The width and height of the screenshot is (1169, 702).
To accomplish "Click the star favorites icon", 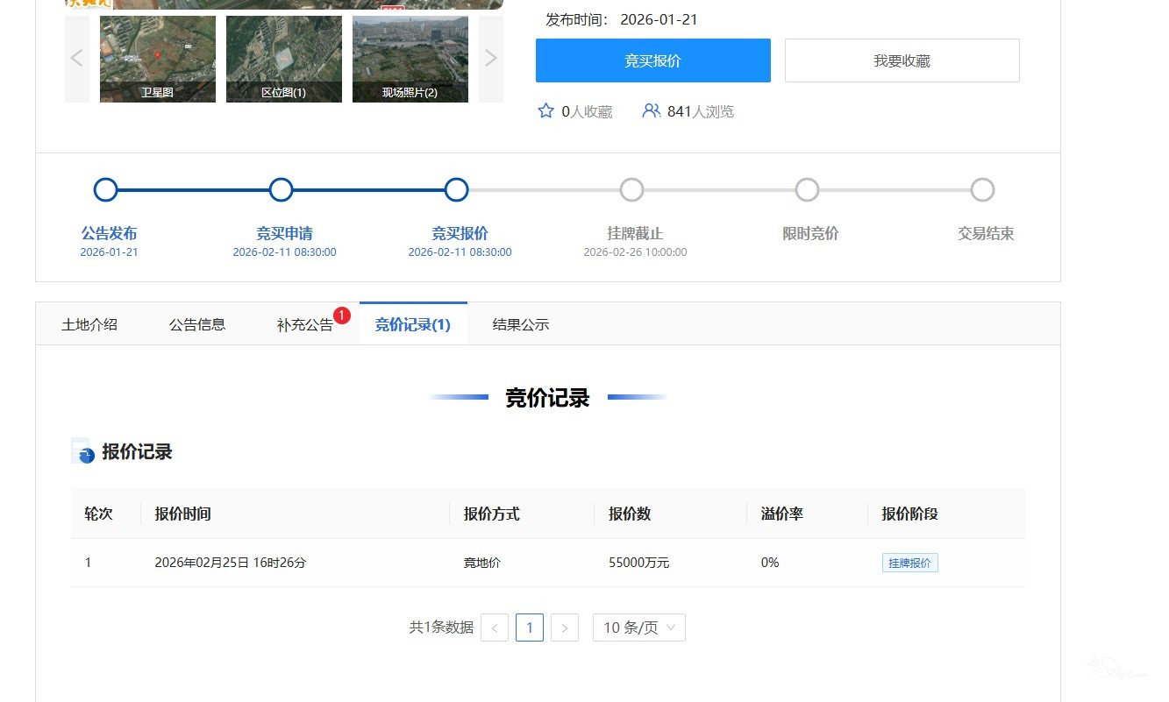I will (x=545, y=111).
